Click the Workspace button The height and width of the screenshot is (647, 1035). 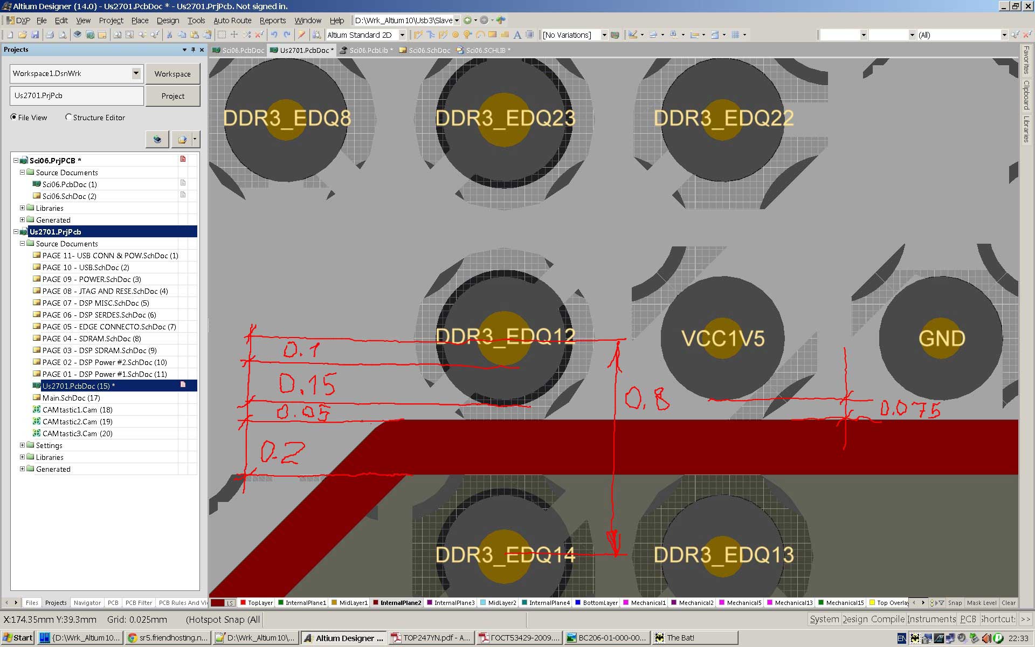pos(172,74)
